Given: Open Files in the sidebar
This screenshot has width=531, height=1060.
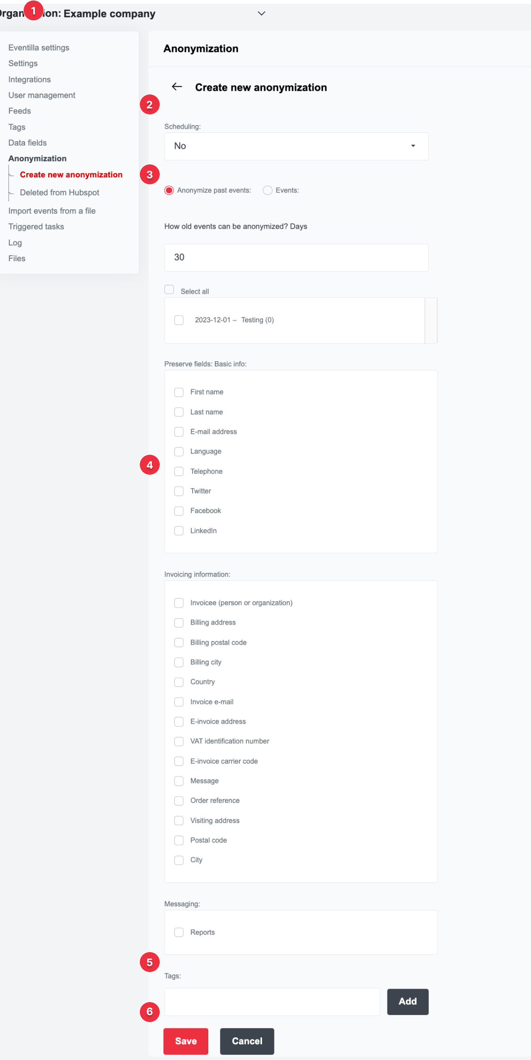Looking at the screenshot, I should pyautogui.click(x=17, y=258).
